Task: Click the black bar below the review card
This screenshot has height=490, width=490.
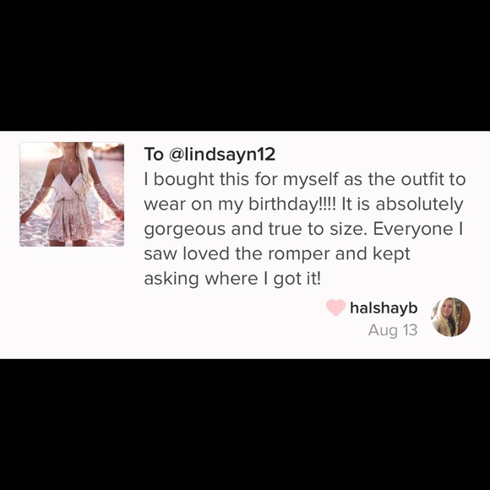Action: click(245, 424)
